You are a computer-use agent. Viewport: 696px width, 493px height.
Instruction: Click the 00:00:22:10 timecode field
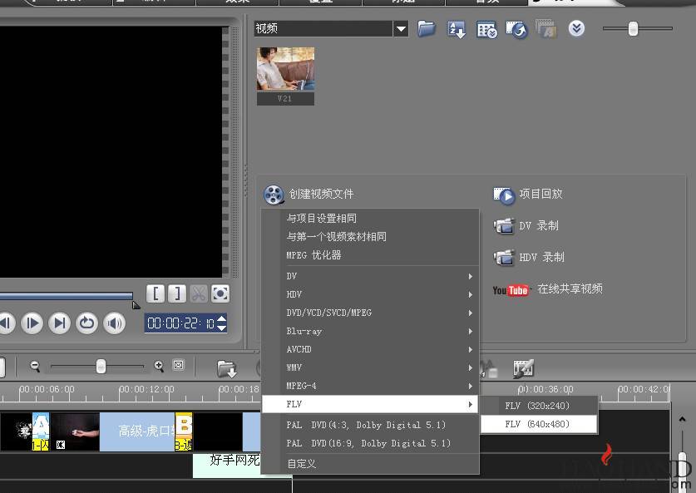[x=180, y=323]
